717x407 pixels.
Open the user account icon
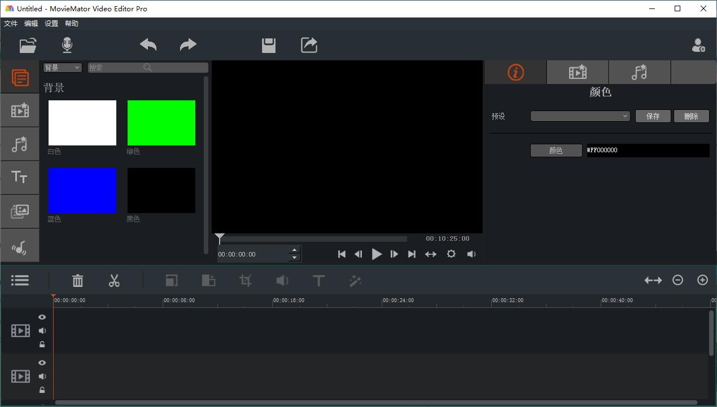pyautogui.click(x=698, y=45)
